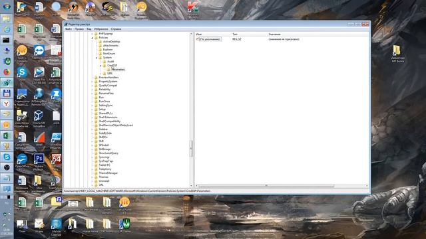Select the ThemeManager key
This screenshot has width=426, height=239.
(108, 173)
